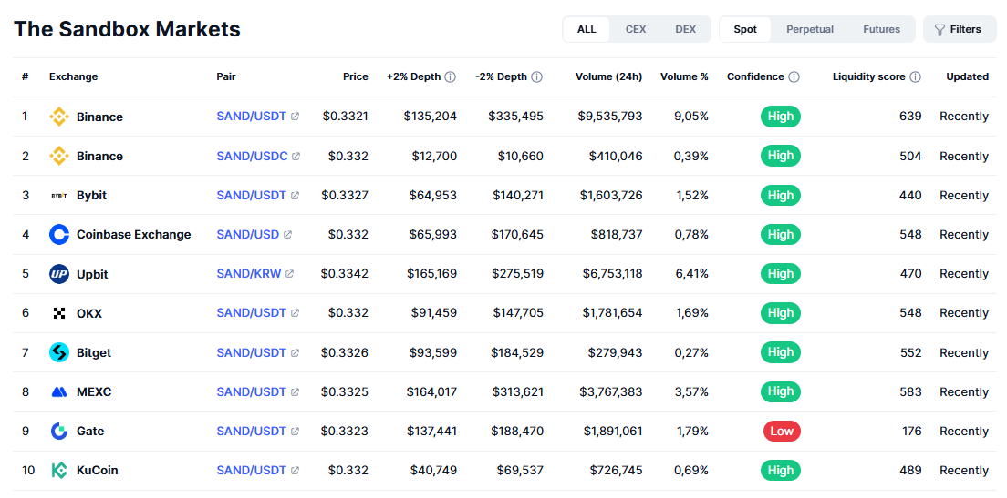Open the SAND/KRW pair link on Upbit
The height and width of the screenshot is (498, 1007).
click(x=248, y=274)
